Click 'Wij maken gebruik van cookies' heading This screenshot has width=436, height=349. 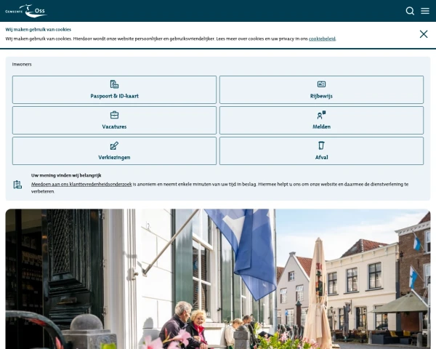tap(39, 30)
